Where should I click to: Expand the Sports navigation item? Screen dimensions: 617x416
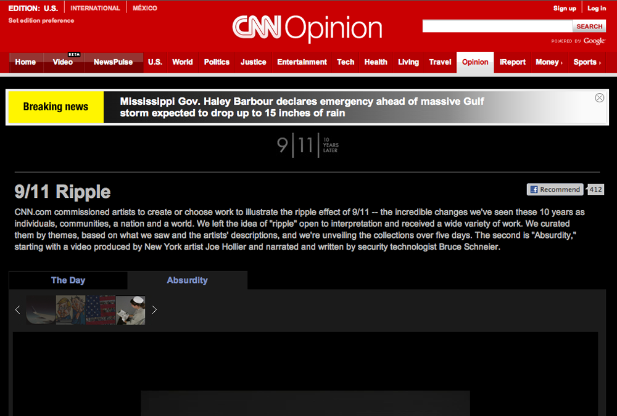pyautogui.click(x=587, y=62)
